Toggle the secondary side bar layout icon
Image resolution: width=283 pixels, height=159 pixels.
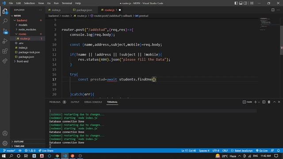(x=245, y=3)
